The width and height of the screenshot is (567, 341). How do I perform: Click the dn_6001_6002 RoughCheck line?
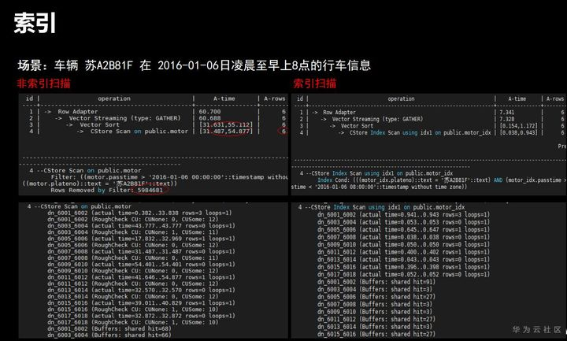[x=133, y=220]
